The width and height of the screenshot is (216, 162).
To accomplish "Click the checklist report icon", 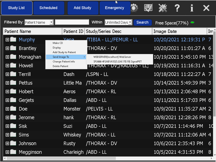I will click(x=148, y=8).
